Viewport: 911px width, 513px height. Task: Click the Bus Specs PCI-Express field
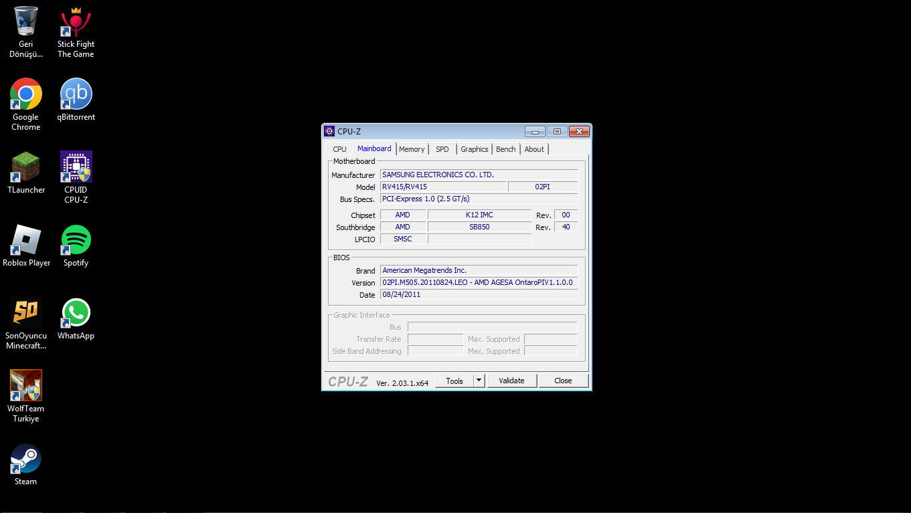pyautogui.click(x=479, y=199)
